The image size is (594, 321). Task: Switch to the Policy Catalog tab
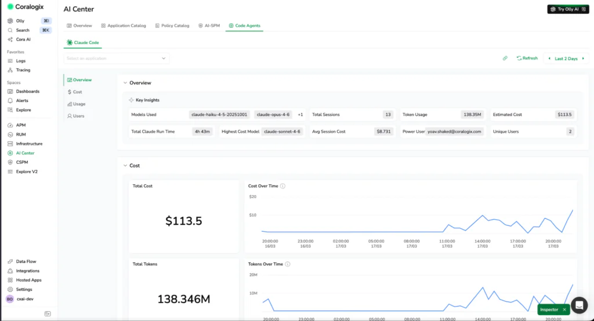point(171,26)
